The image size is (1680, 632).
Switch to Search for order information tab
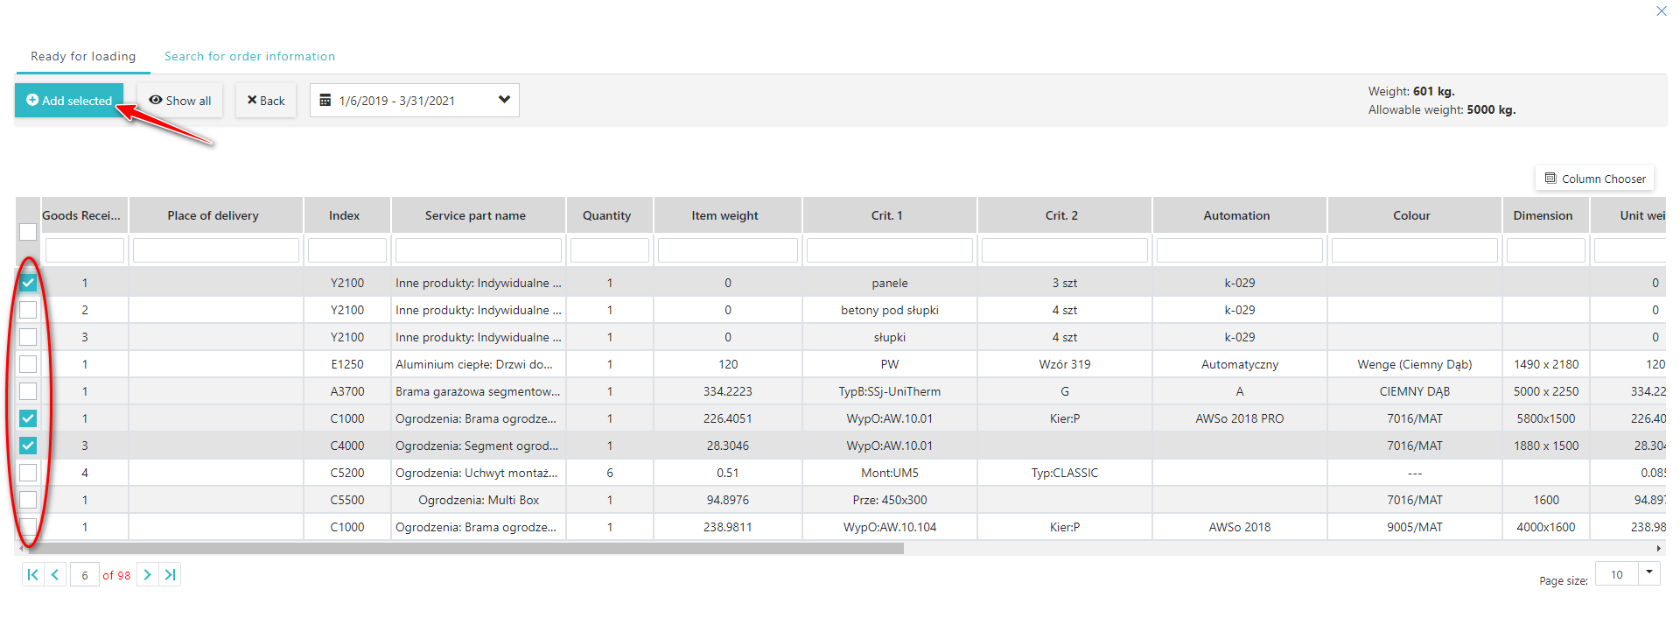(x=249, y=56)
